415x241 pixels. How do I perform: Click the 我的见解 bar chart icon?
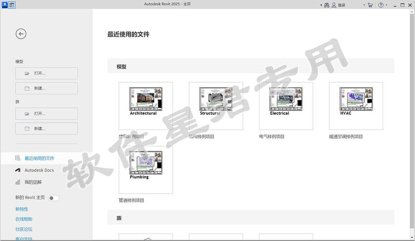(x=18, y=182)
